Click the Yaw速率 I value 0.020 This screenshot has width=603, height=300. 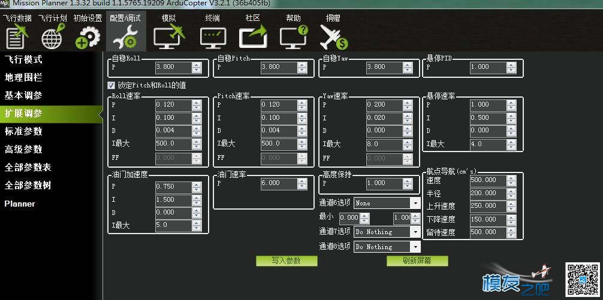[384, 119]
